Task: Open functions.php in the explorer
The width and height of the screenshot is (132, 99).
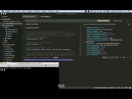Action: 10,57
